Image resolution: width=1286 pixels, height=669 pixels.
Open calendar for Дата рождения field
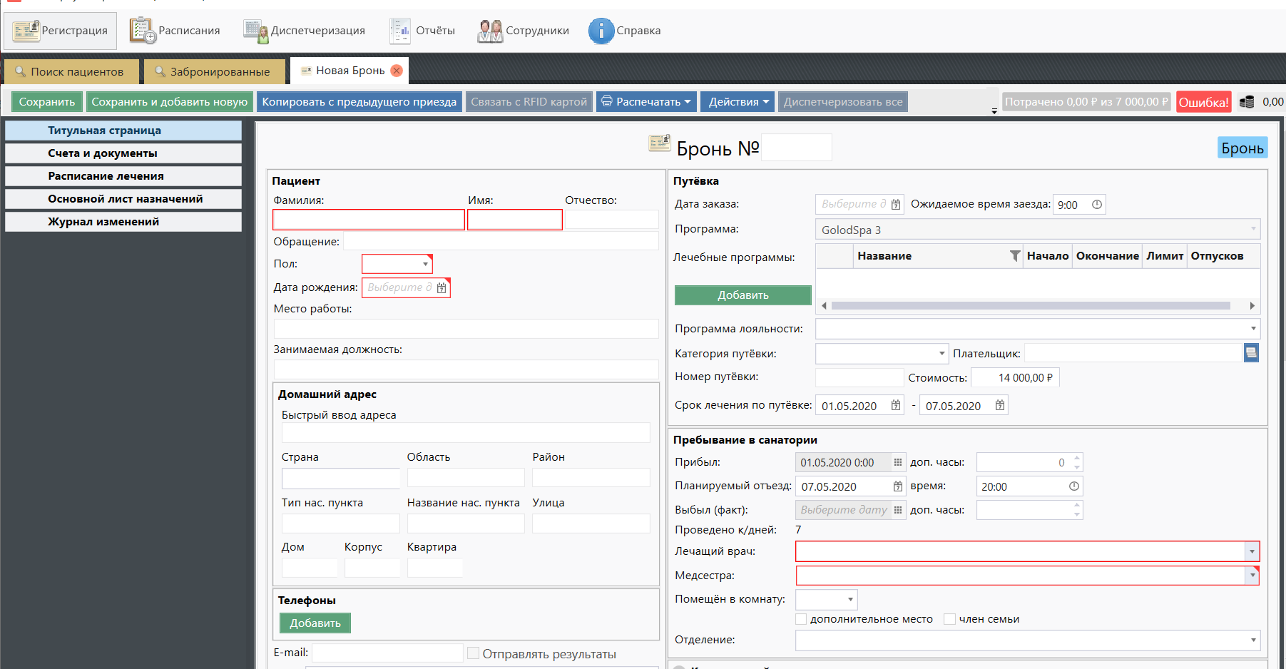[442, 287]
